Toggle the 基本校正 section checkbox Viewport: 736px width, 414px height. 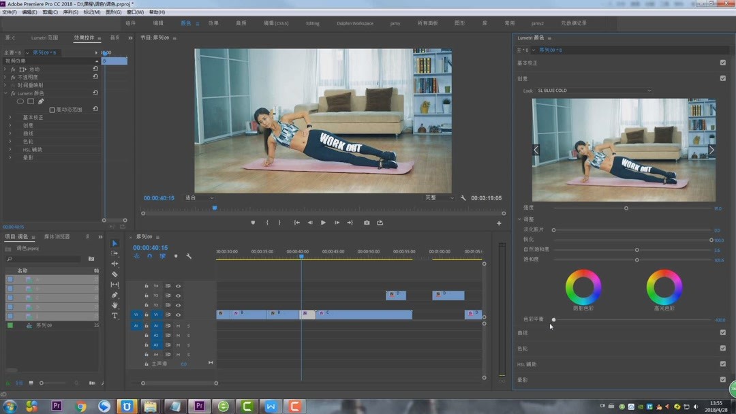pos(723,63)
